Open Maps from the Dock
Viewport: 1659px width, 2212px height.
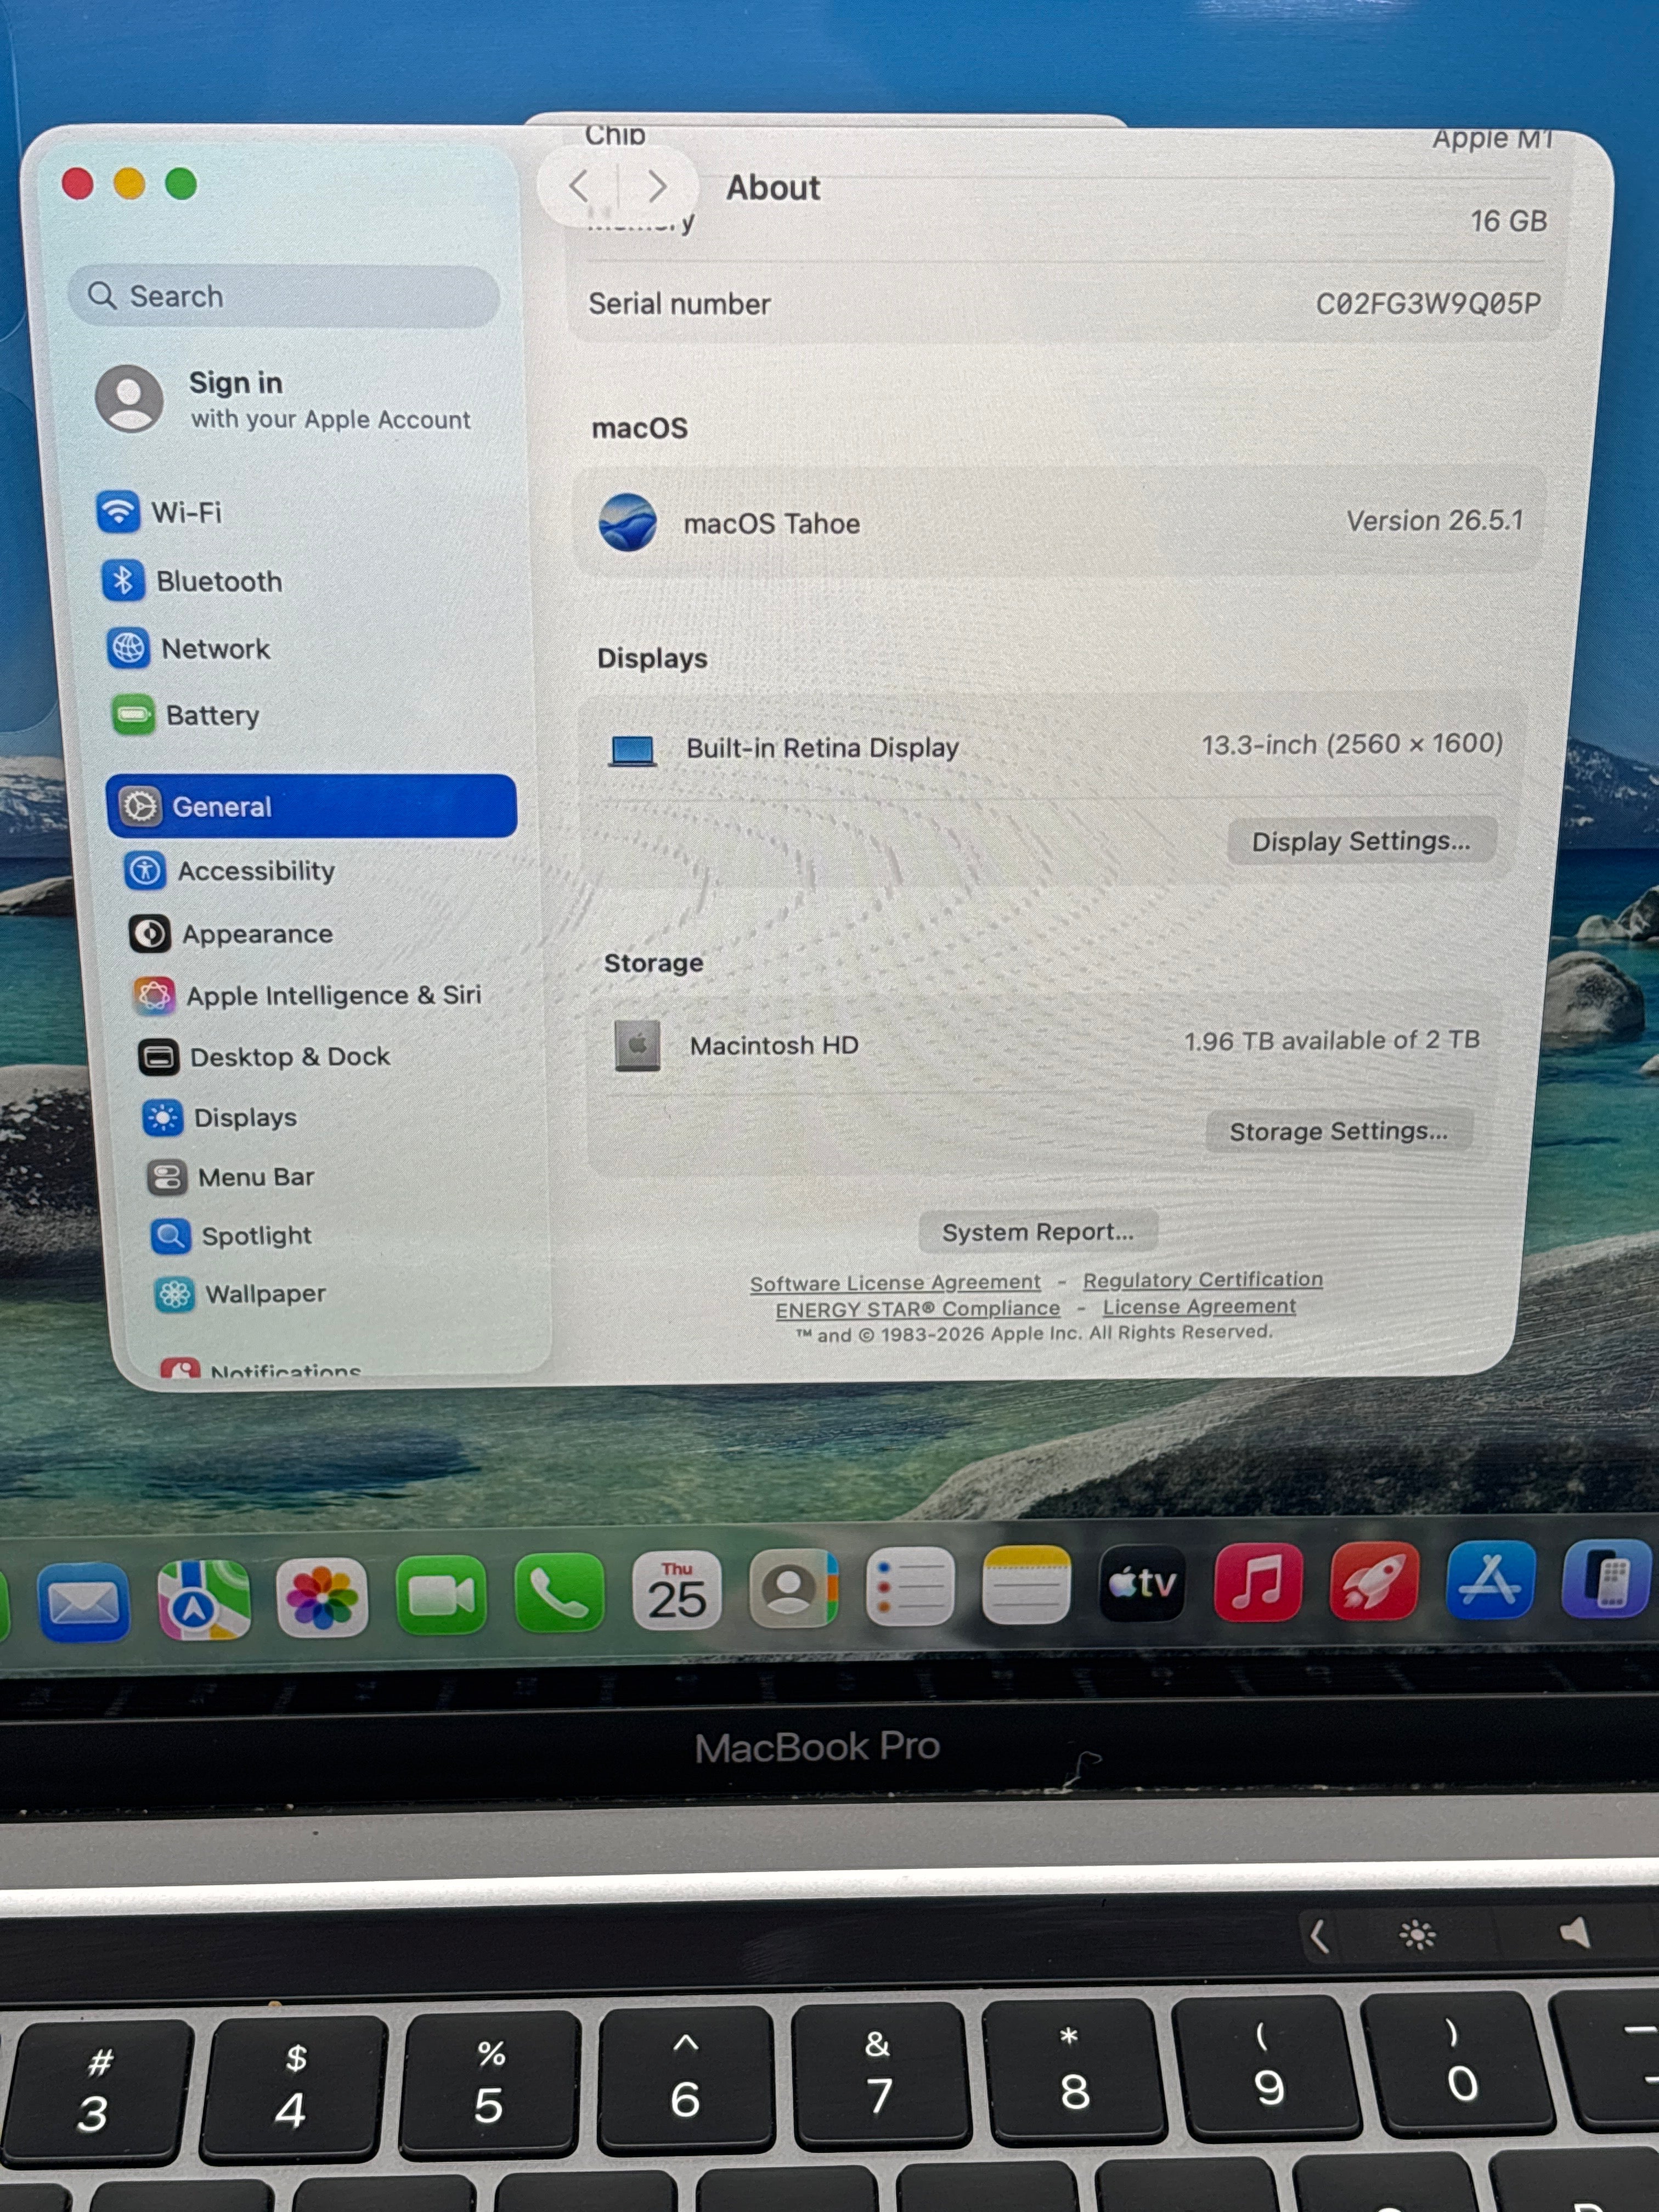coord(203,1600)
